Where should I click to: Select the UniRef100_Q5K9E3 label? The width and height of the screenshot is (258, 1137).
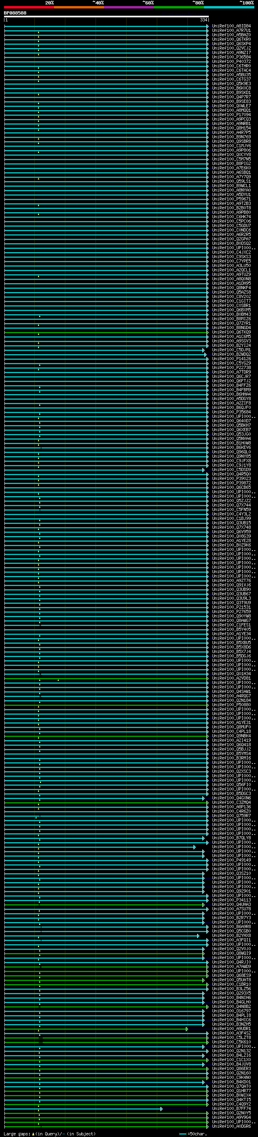point(231,83)
